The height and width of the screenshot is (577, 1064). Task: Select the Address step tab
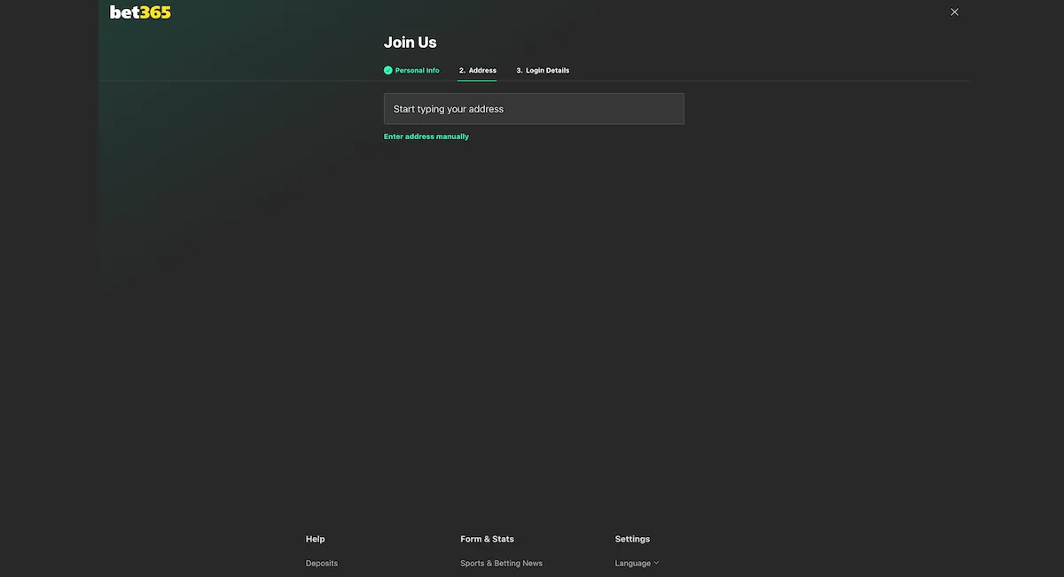pyautogui.click(x=477, y=70)
